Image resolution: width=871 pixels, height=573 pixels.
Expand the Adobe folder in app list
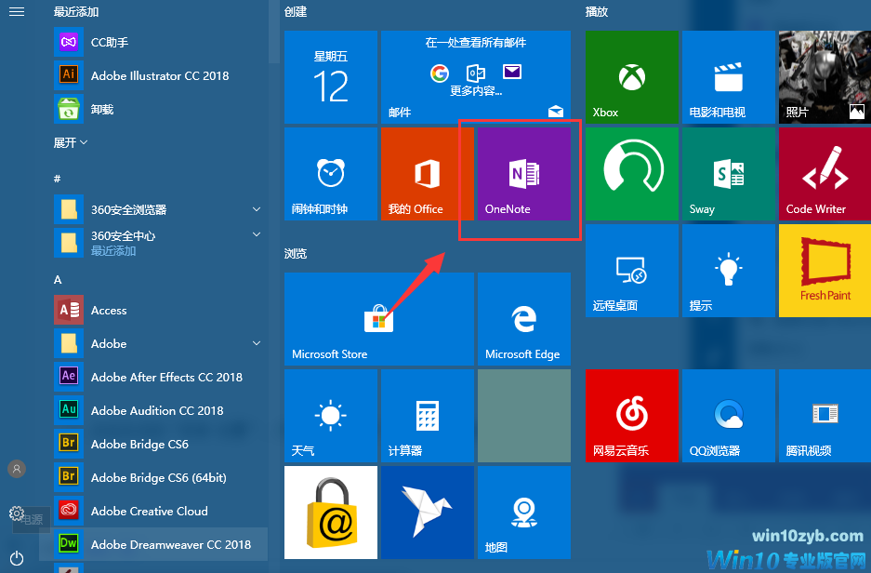158,343
